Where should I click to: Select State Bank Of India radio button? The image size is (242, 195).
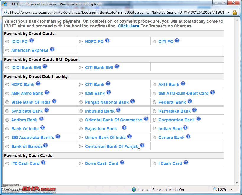click(x=7, y=102)
